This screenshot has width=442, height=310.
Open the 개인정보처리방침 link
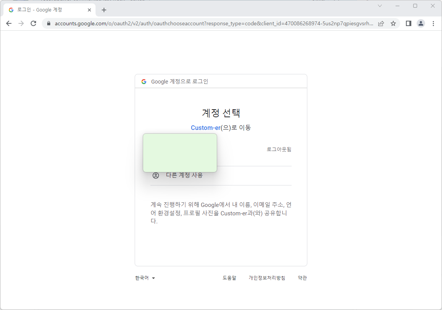click(267, 278)
